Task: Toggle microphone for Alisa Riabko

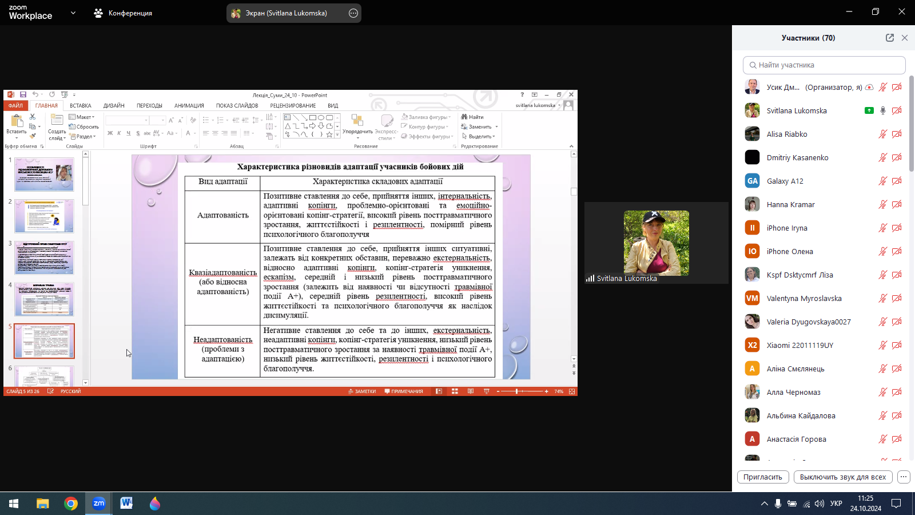Action: click(x=883, y=134)
